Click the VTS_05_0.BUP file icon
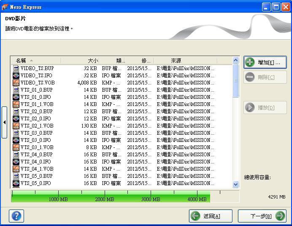The image size is (292, 226). (x=16, y=176)
